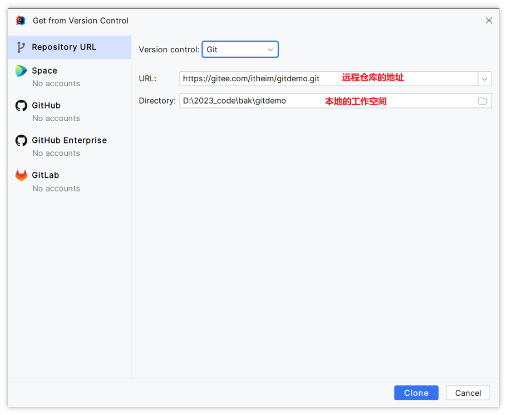Select the Repository URL tab
This screenshot has height=415, width=507.
tap(70, 47)
